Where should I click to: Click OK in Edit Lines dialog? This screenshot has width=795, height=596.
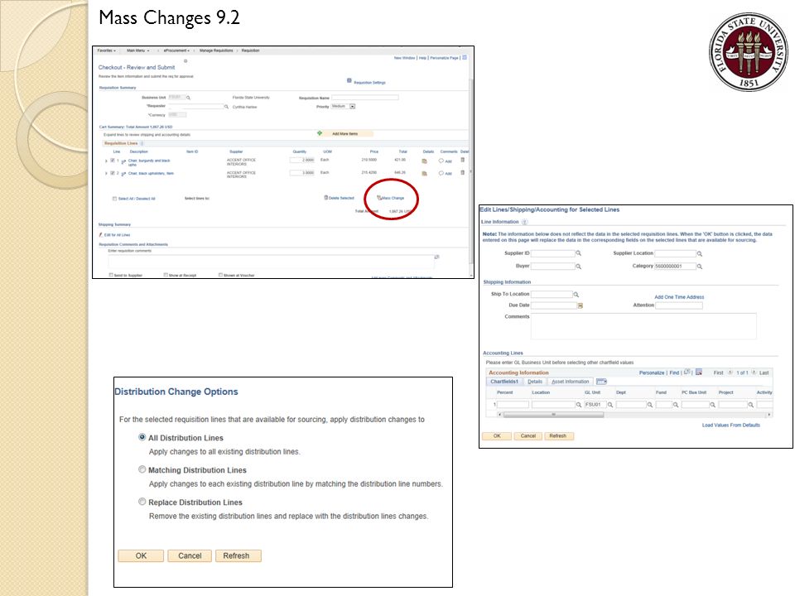tap(497, 436)
